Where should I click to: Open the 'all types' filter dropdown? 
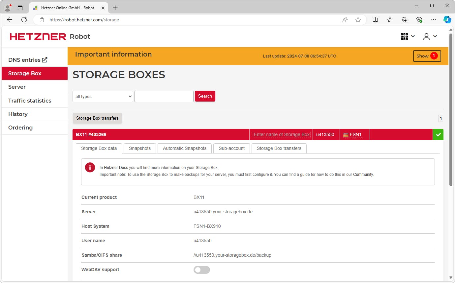click(x=103, y=96)
